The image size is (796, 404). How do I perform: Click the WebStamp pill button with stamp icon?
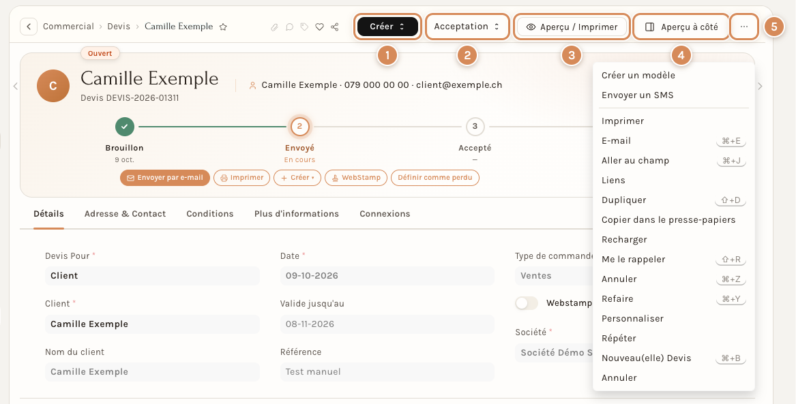click(x=356, y=178)
